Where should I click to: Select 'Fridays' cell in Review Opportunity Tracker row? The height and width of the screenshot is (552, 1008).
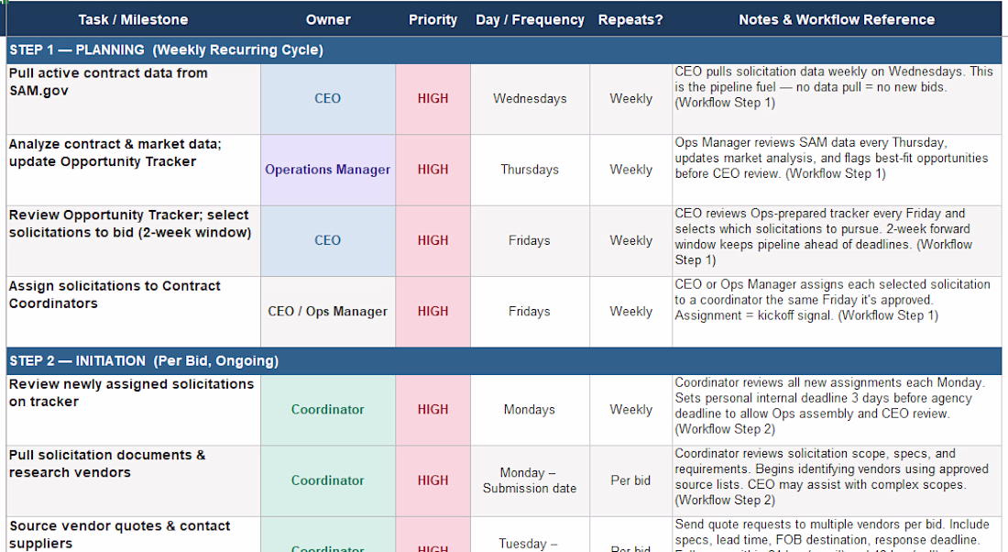point(530,240)
